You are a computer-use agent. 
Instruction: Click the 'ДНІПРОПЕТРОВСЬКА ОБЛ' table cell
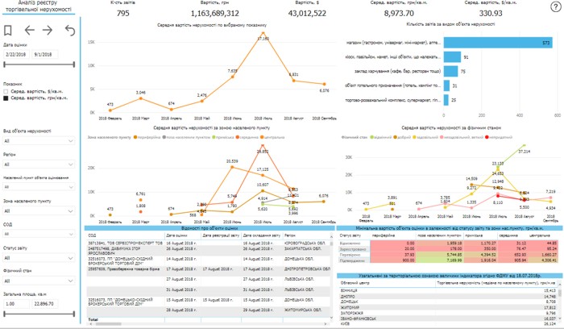pyautogui.click(x=307, y=269)
